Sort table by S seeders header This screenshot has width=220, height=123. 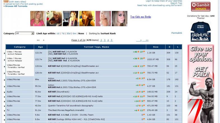click(169, 47)
